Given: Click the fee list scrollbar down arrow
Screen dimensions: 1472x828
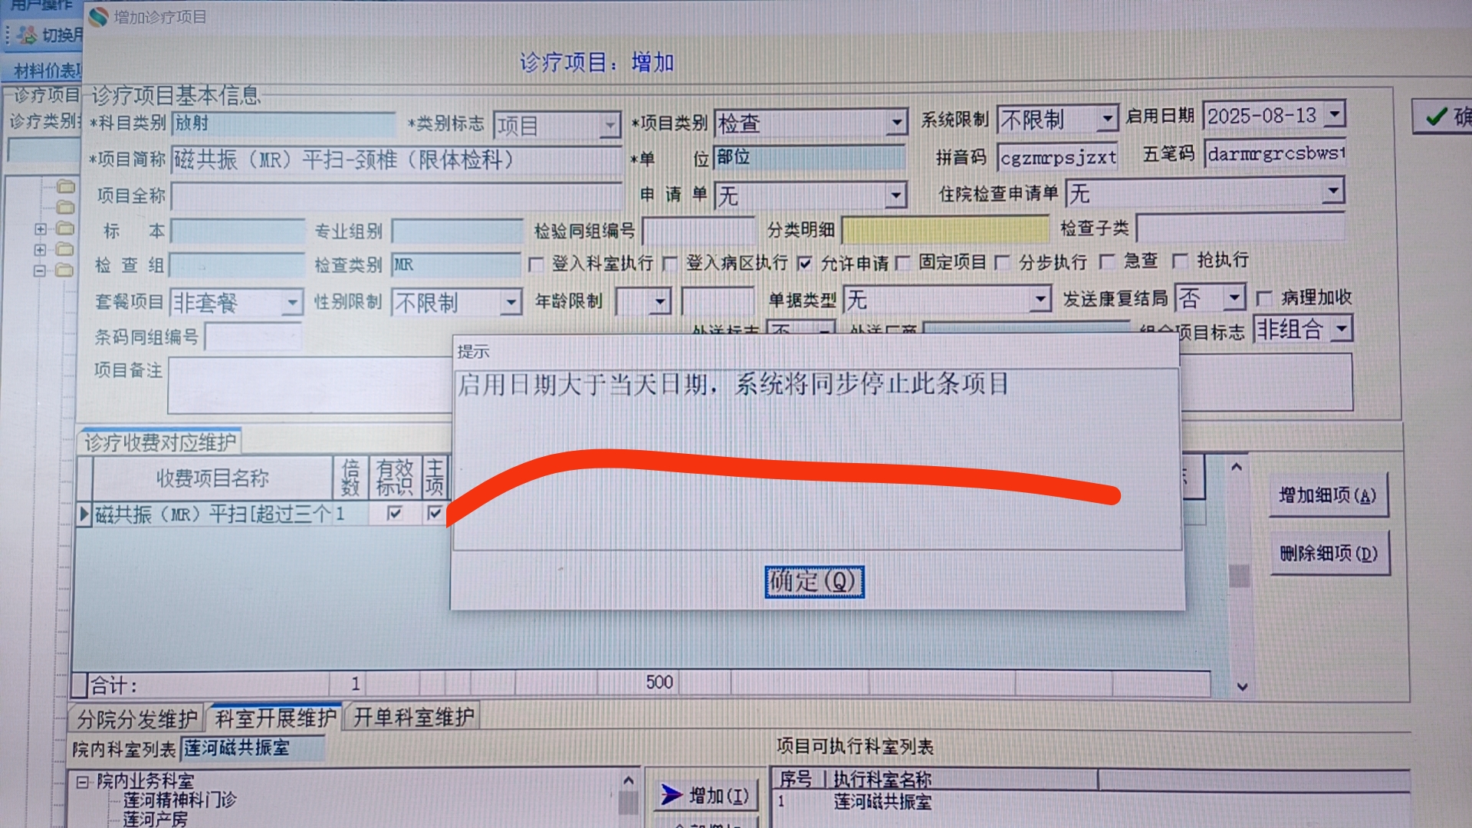Looking at the screenshot, I should pos(1242,687).
